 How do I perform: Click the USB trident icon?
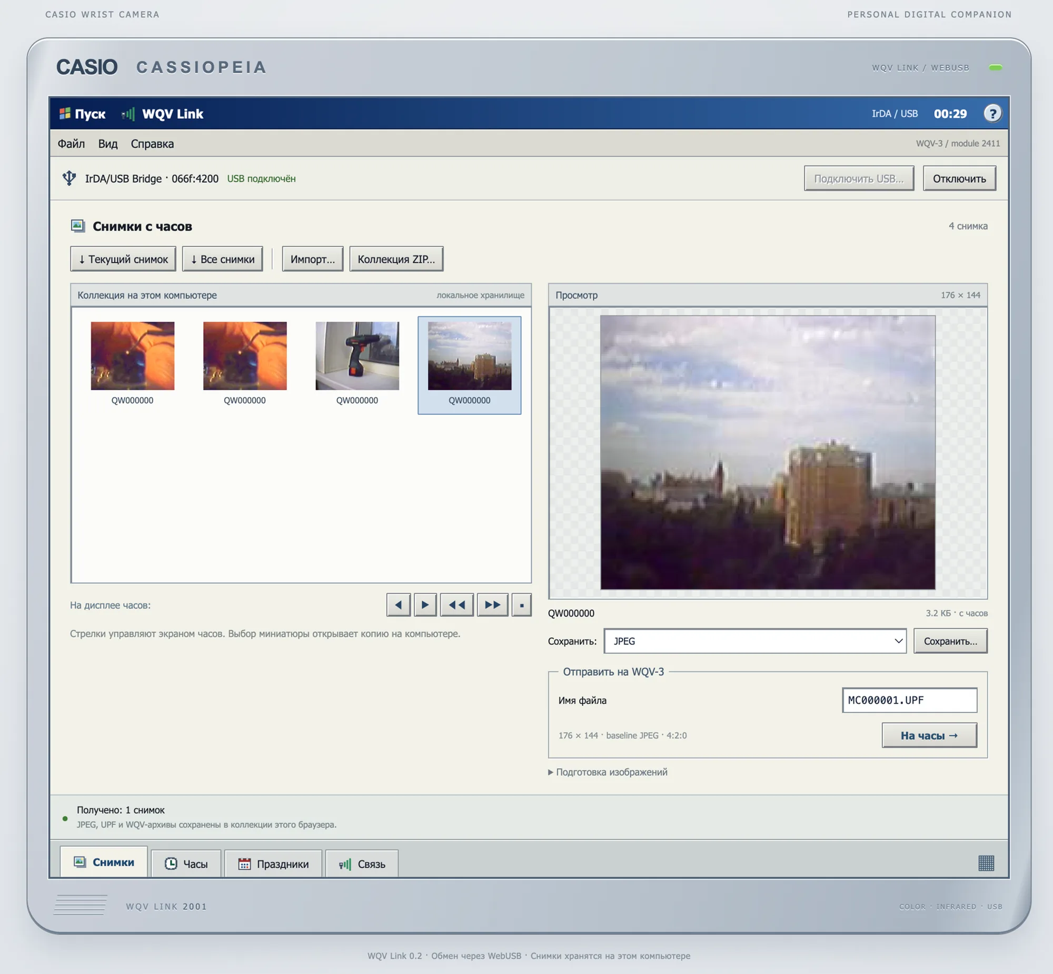69,178
